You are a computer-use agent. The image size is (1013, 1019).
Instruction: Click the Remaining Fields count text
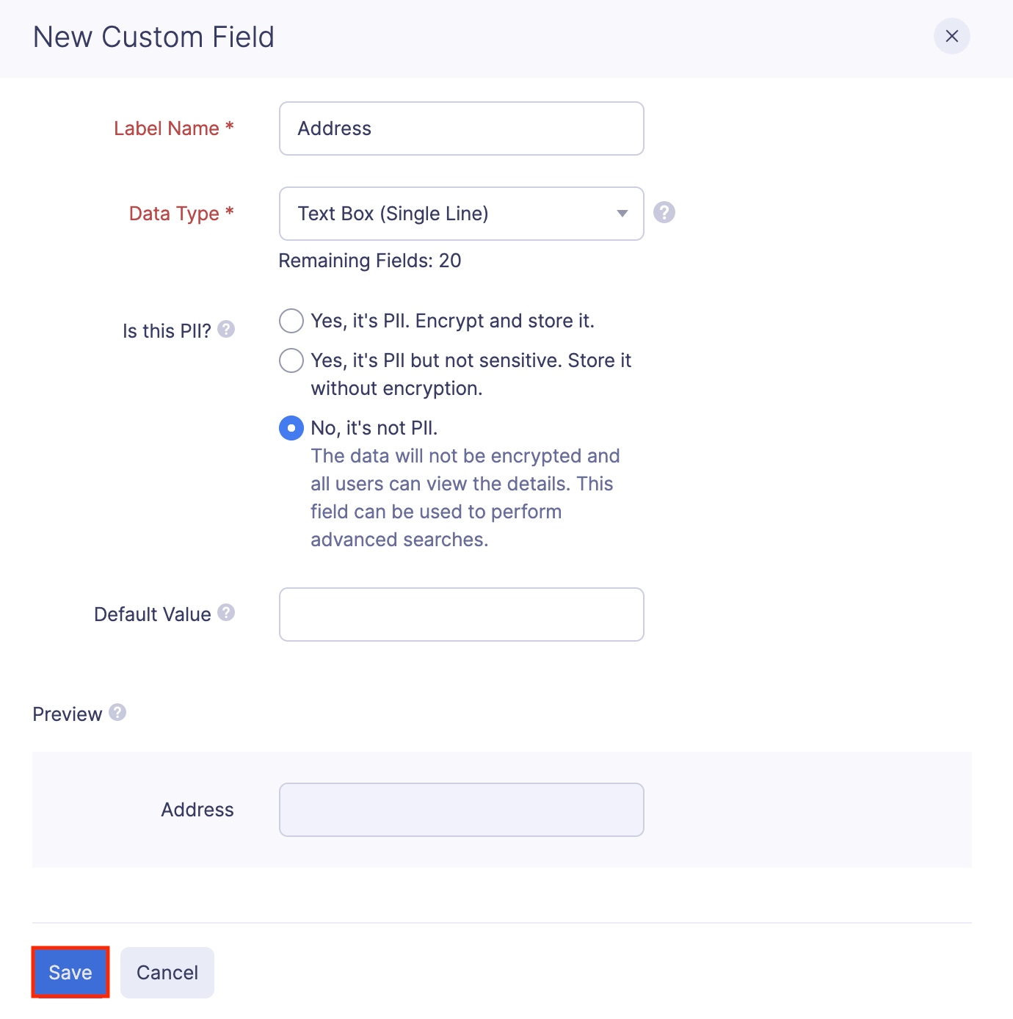click(x=369, y=261)
